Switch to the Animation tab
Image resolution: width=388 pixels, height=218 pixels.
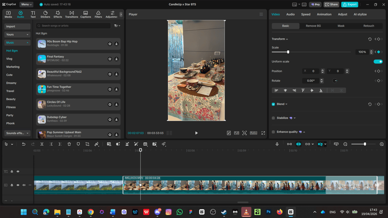pyautogui.click(x=324, y=14)
